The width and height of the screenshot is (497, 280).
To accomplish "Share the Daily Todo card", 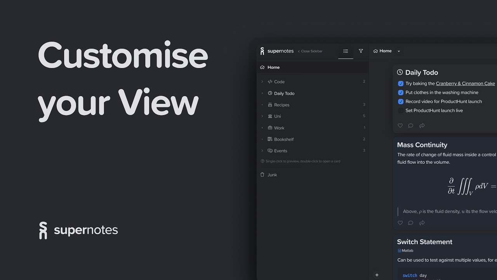I will [x=422, y=126].
